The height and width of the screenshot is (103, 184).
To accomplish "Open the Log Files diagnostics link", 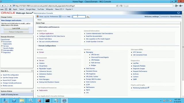I will 136,63.
